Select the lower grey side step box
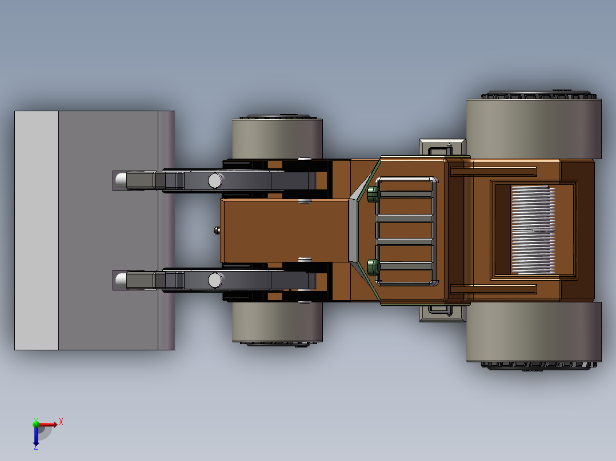 point(443,313)
